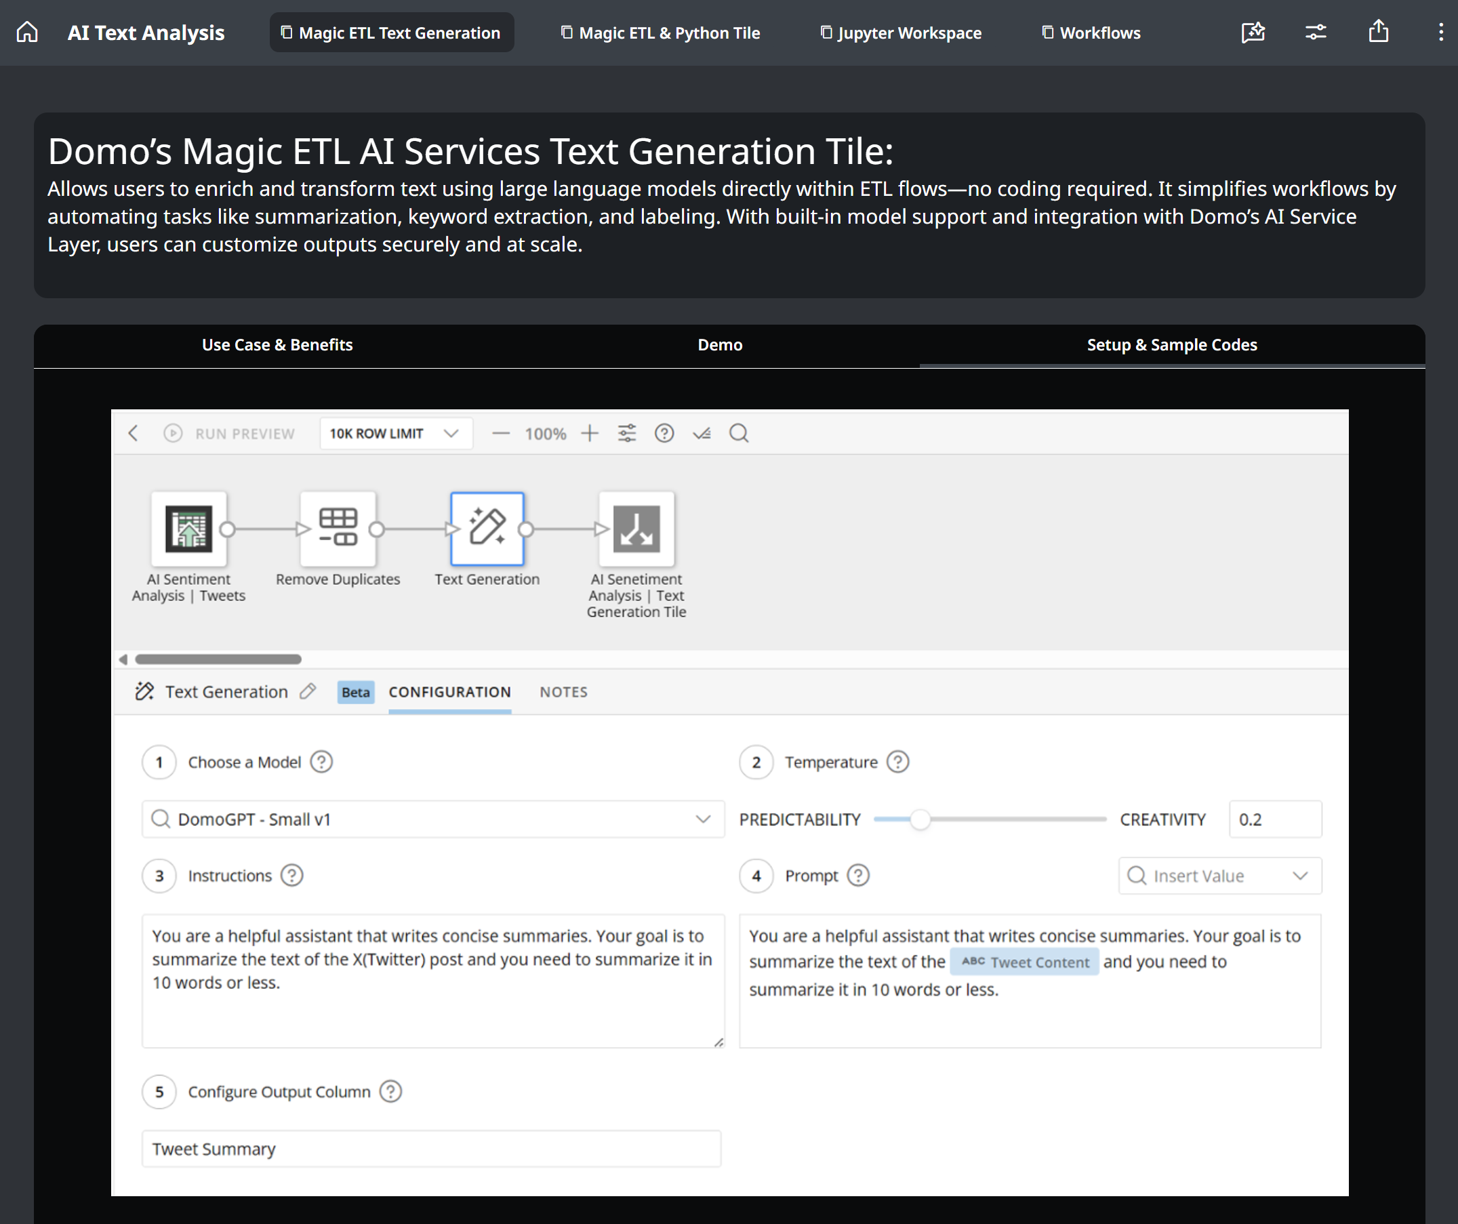Click the help icon next to Prompt
The image size is (1458, 1224).
click(858, 876)
